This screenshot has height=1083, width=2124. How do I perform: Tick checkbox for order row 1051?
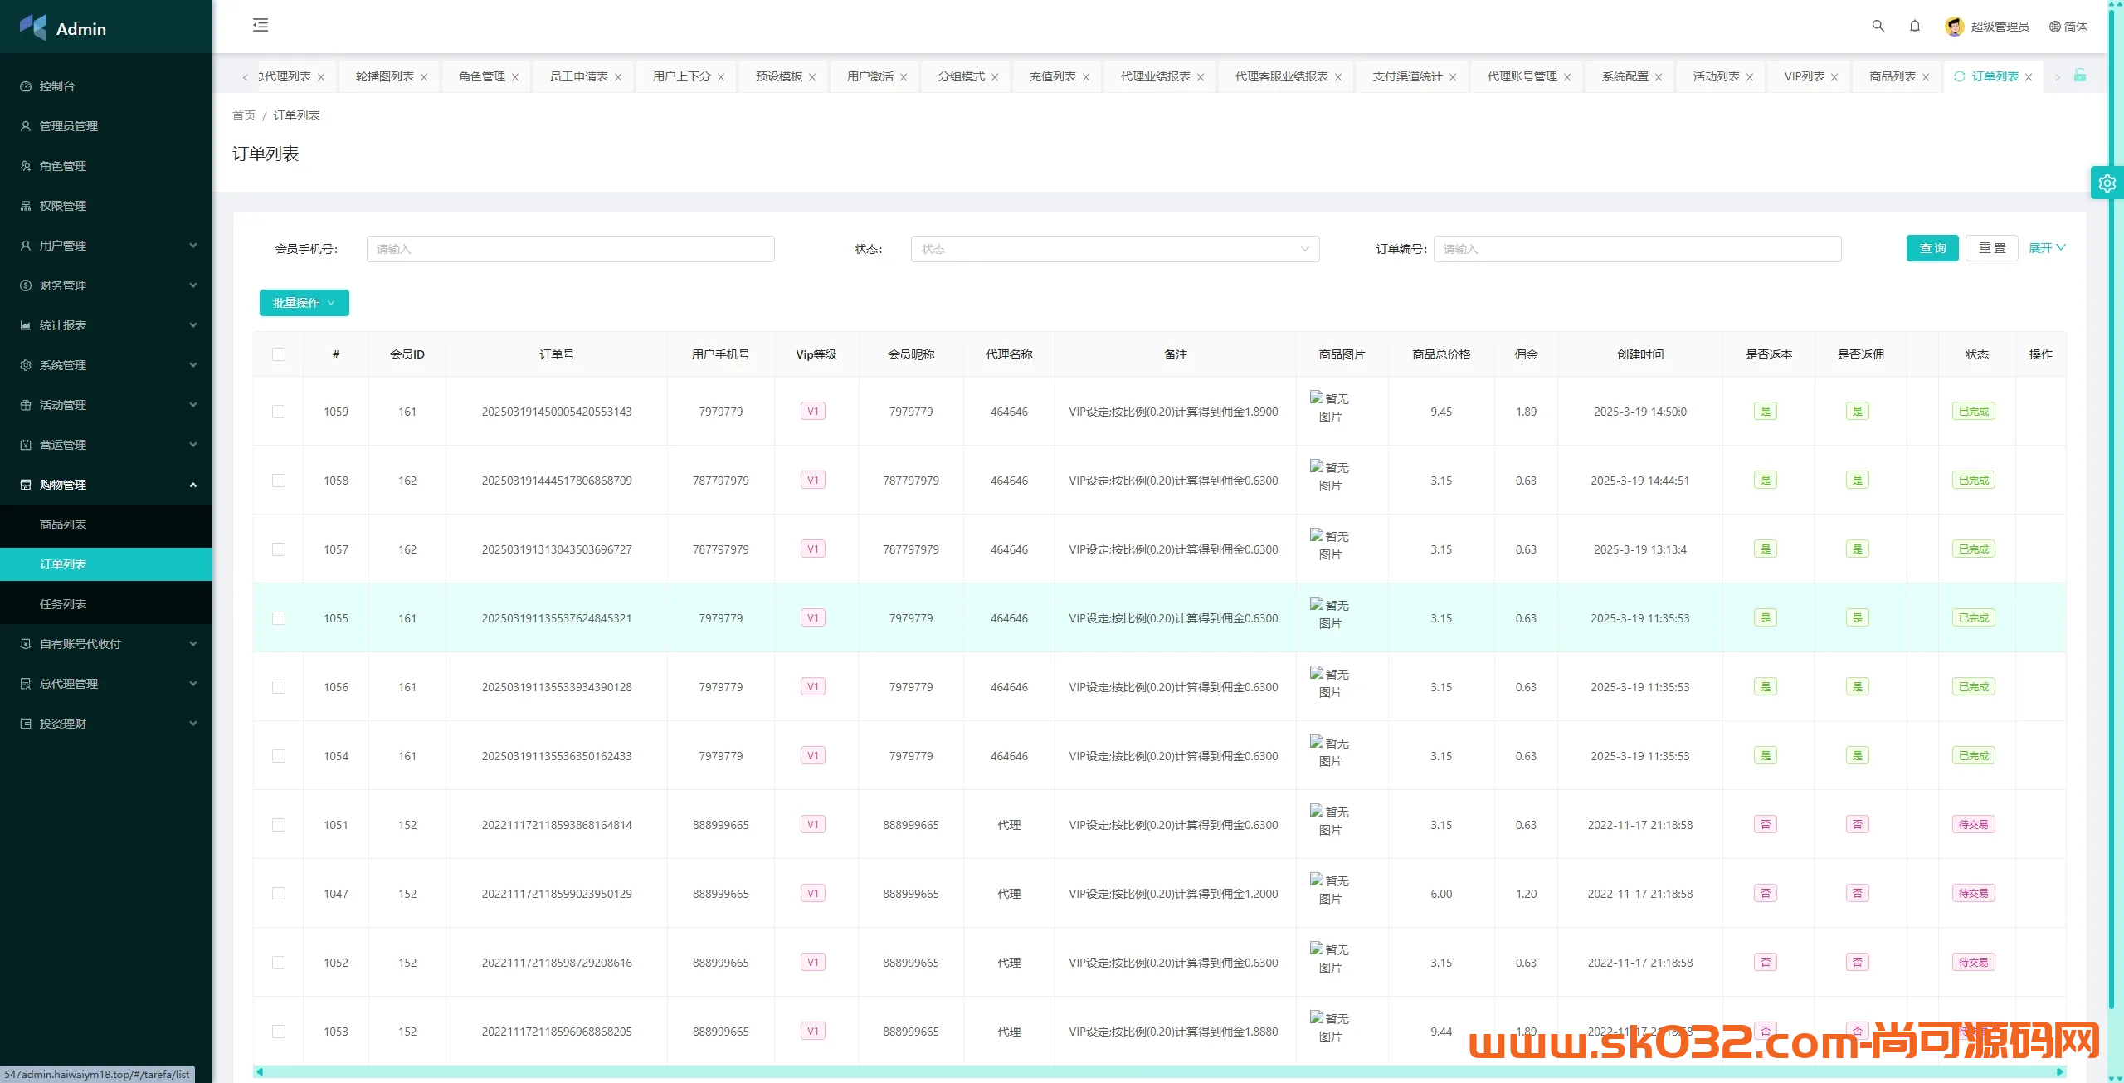(279, 825)
